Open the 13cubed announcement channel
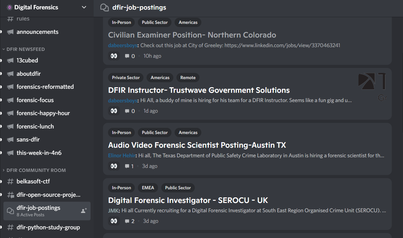This screenshot has height=238, width=403. (27, 61)
